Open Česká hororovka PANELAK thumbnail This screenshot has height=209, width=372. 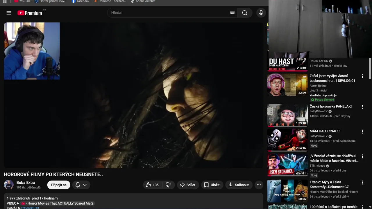pyautogui.click(x=287, y=115)
